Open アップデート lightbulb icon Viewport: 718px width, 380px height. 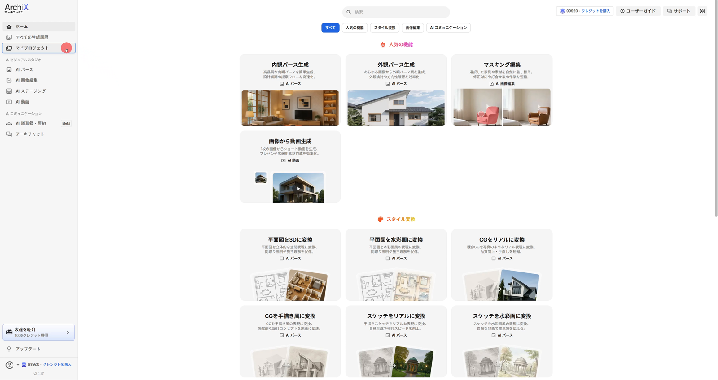click(x=9, y=349)
